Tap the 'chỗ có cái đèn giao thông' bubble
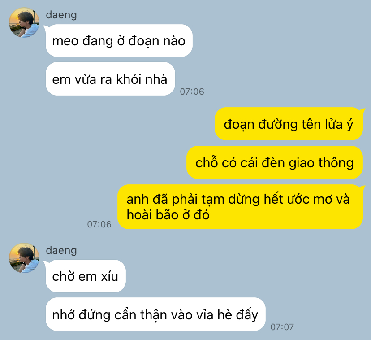 click(275, 162)
